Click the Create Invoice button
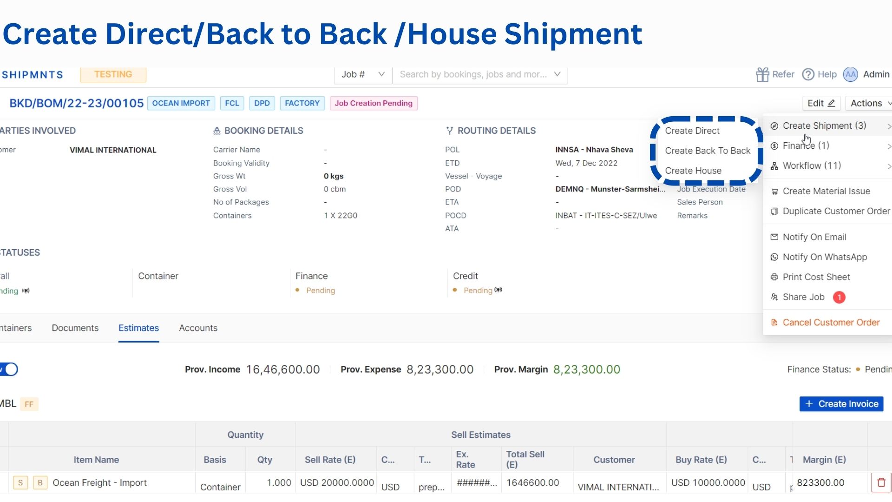This screenshot has width=892, height=502. pos(841,404)
